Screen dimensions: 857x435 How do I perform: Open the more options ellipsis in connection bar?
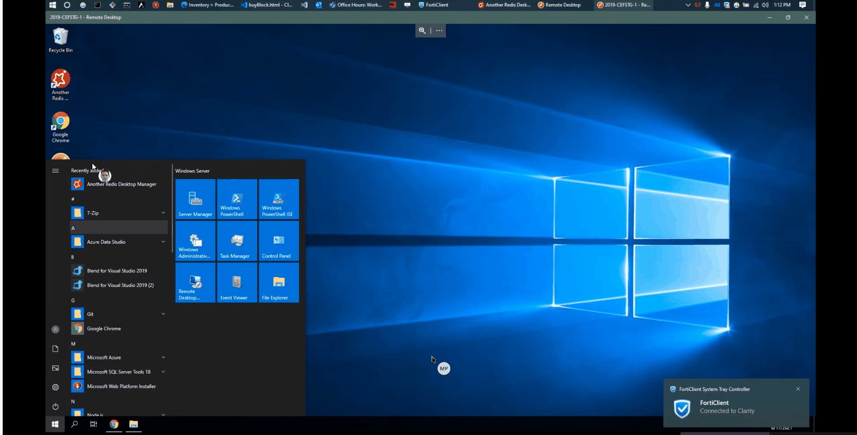coord(439,30)
